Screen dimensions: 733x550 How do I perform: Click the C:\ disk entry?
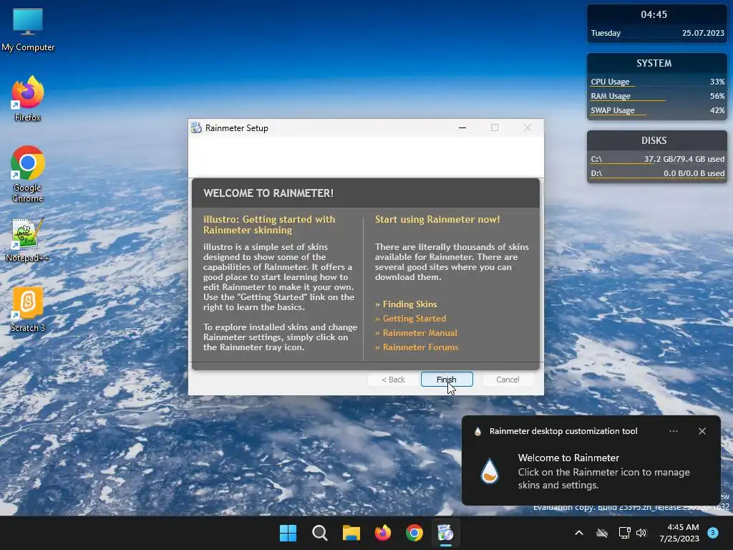click(657, 160)
